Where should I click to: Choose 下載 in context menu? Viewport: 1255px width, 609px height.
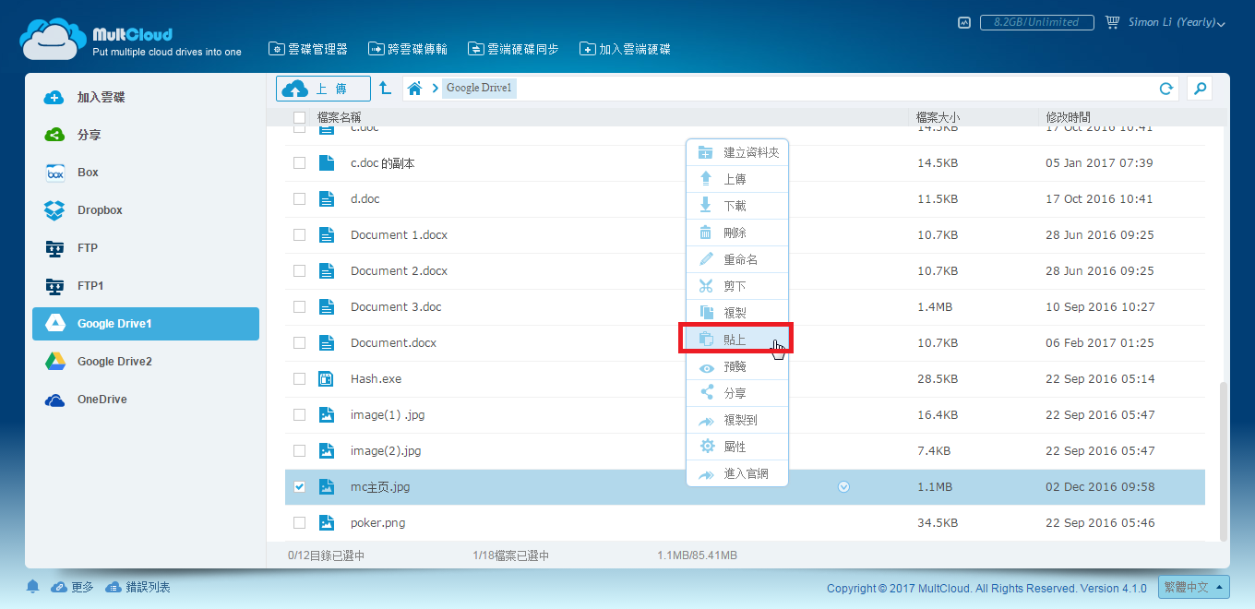(x=737, y=206)
